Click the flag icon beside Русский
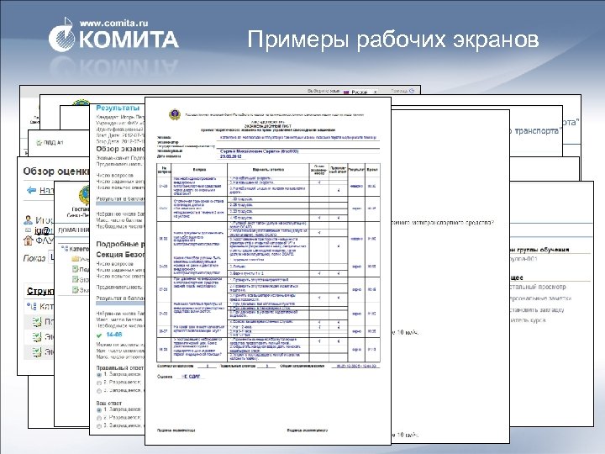Viewport: 605px width, 454px height. 346,92
